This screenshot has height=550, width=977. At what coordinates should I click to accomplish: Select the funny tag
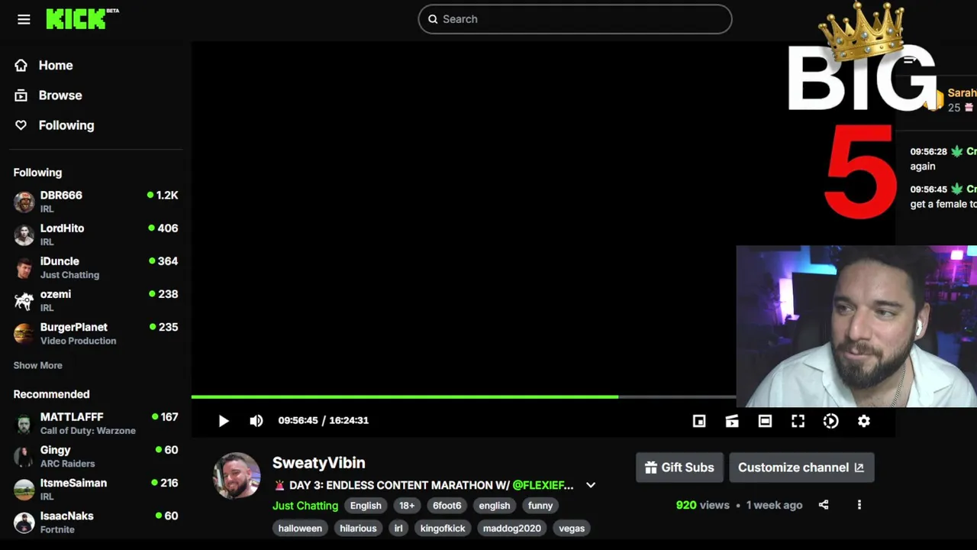coord(540,506)
